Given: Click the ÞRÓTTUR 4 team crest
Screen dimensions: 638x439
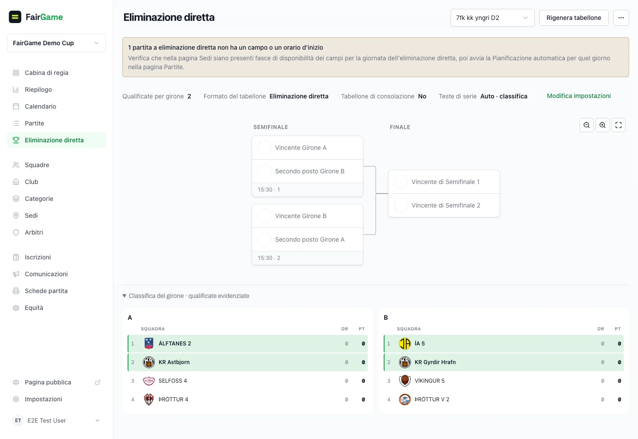Looking at the screenshot, I should click(149, 400).
